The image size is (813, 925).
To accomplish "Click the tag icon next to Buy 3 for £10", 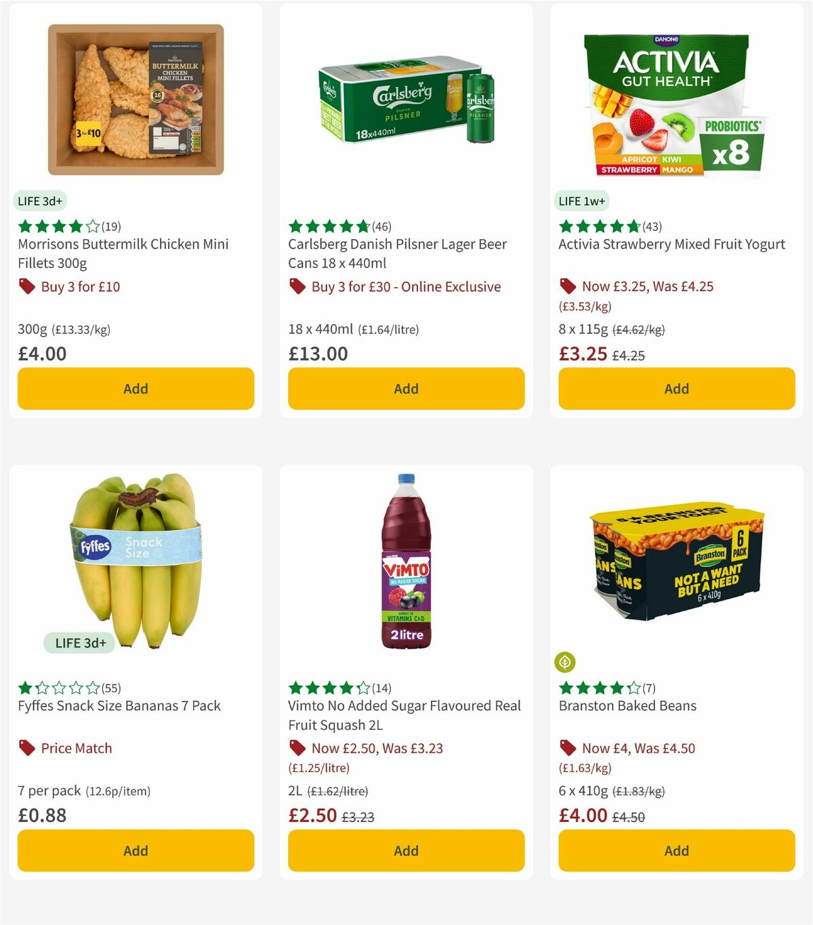I will [27, 286].
